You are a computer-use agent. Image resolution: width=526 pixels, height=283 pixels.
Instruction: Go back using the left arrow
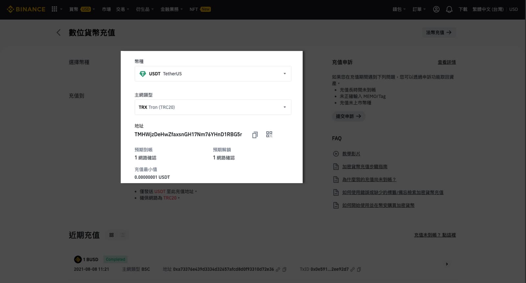tap(59, 33)
